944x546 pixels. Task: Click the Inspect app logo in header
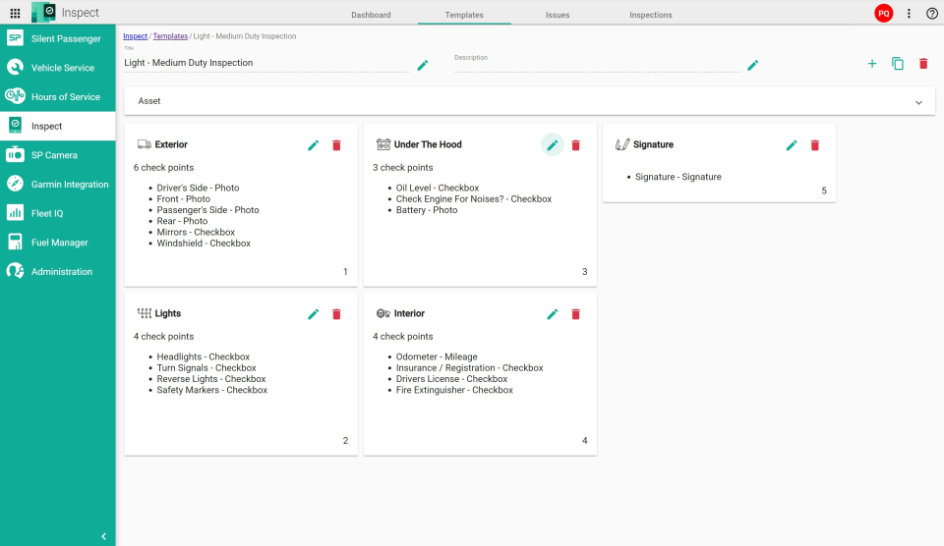[x=43, y=12]
